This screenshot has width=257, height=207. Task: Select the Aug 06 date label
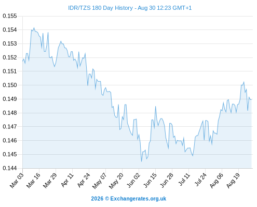[217, 181]
